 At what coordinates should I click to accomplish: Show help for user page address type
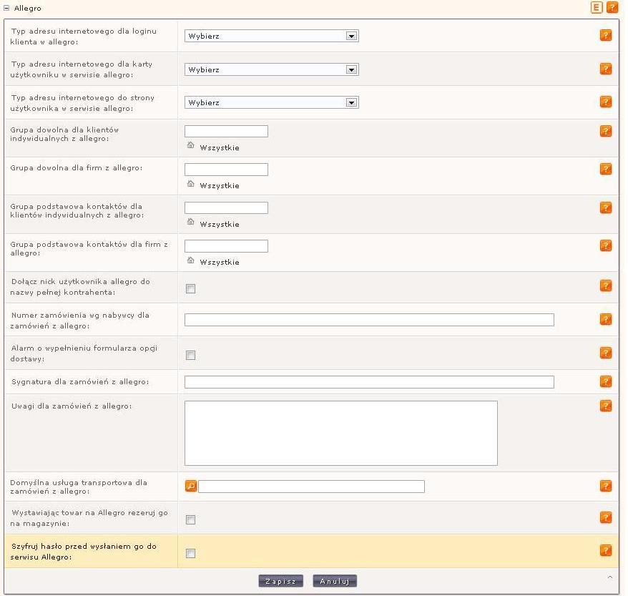click(x=606, y=102)
